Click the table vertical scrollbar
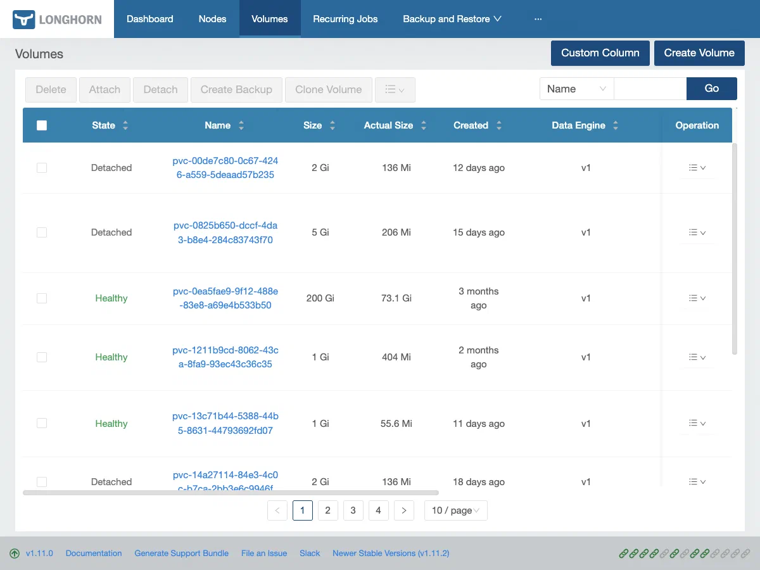 [x=735, y=248]
